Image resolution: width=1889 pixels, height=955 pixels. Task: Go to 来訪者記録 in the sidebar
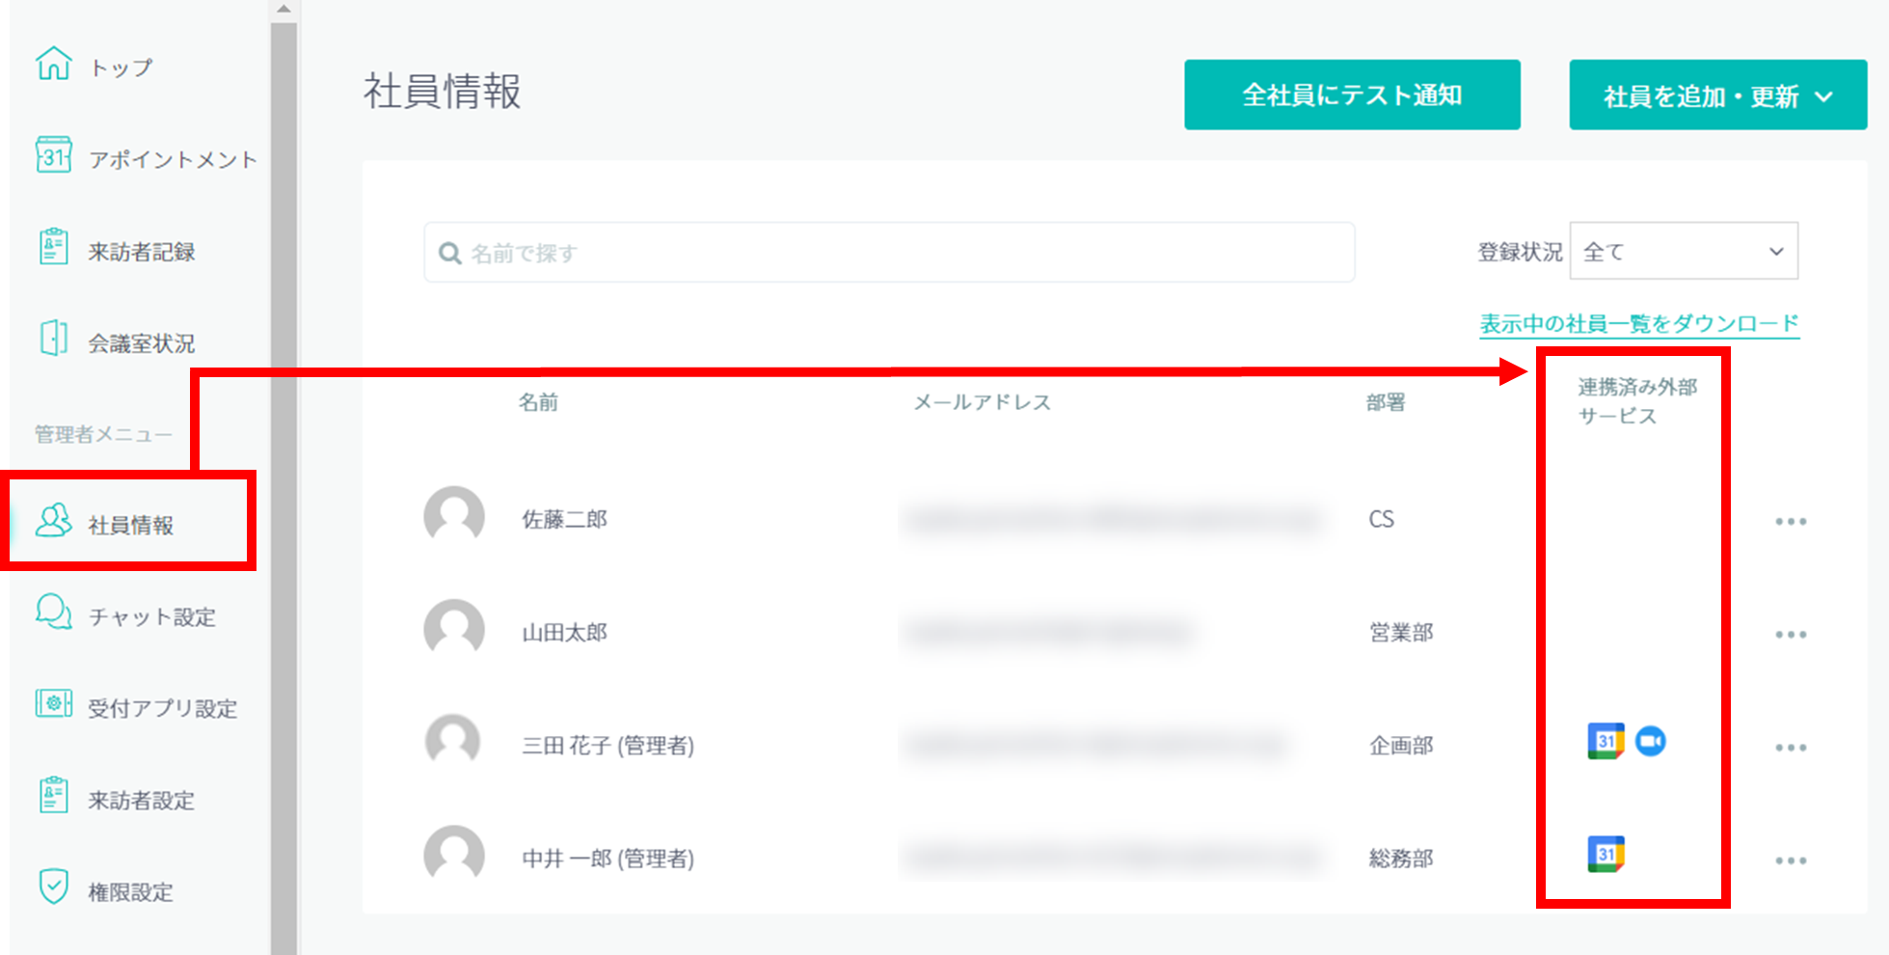pyautogui.click(x=141, y=252)
